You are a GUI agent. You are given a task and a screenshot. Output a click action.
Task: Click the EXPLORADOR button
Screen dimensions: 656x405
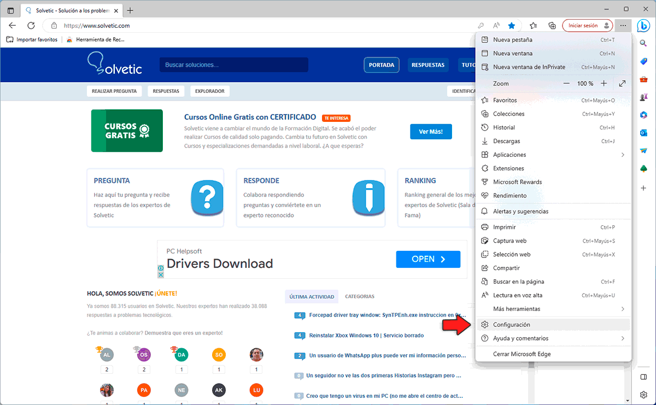tap(210, 91)
